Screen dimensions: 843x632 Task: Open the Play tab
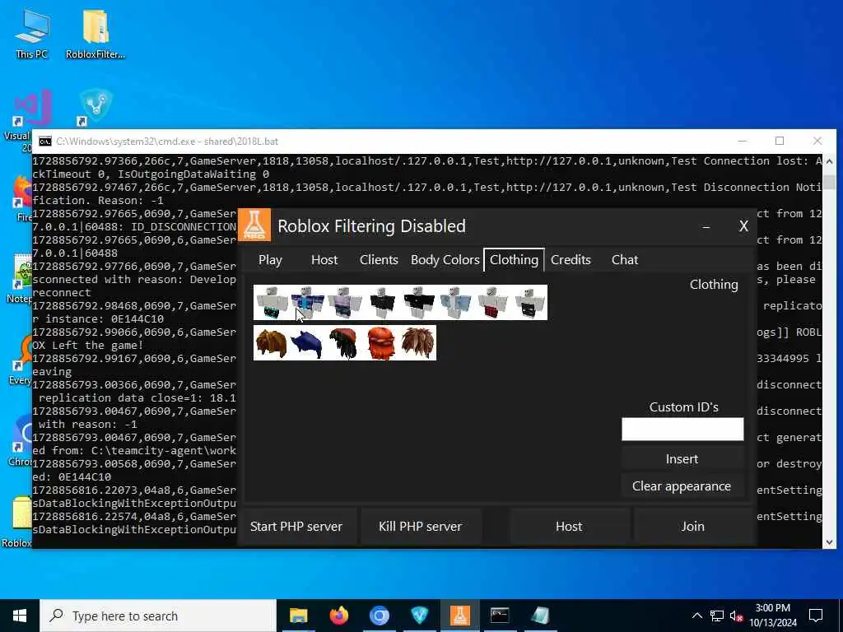270,259
